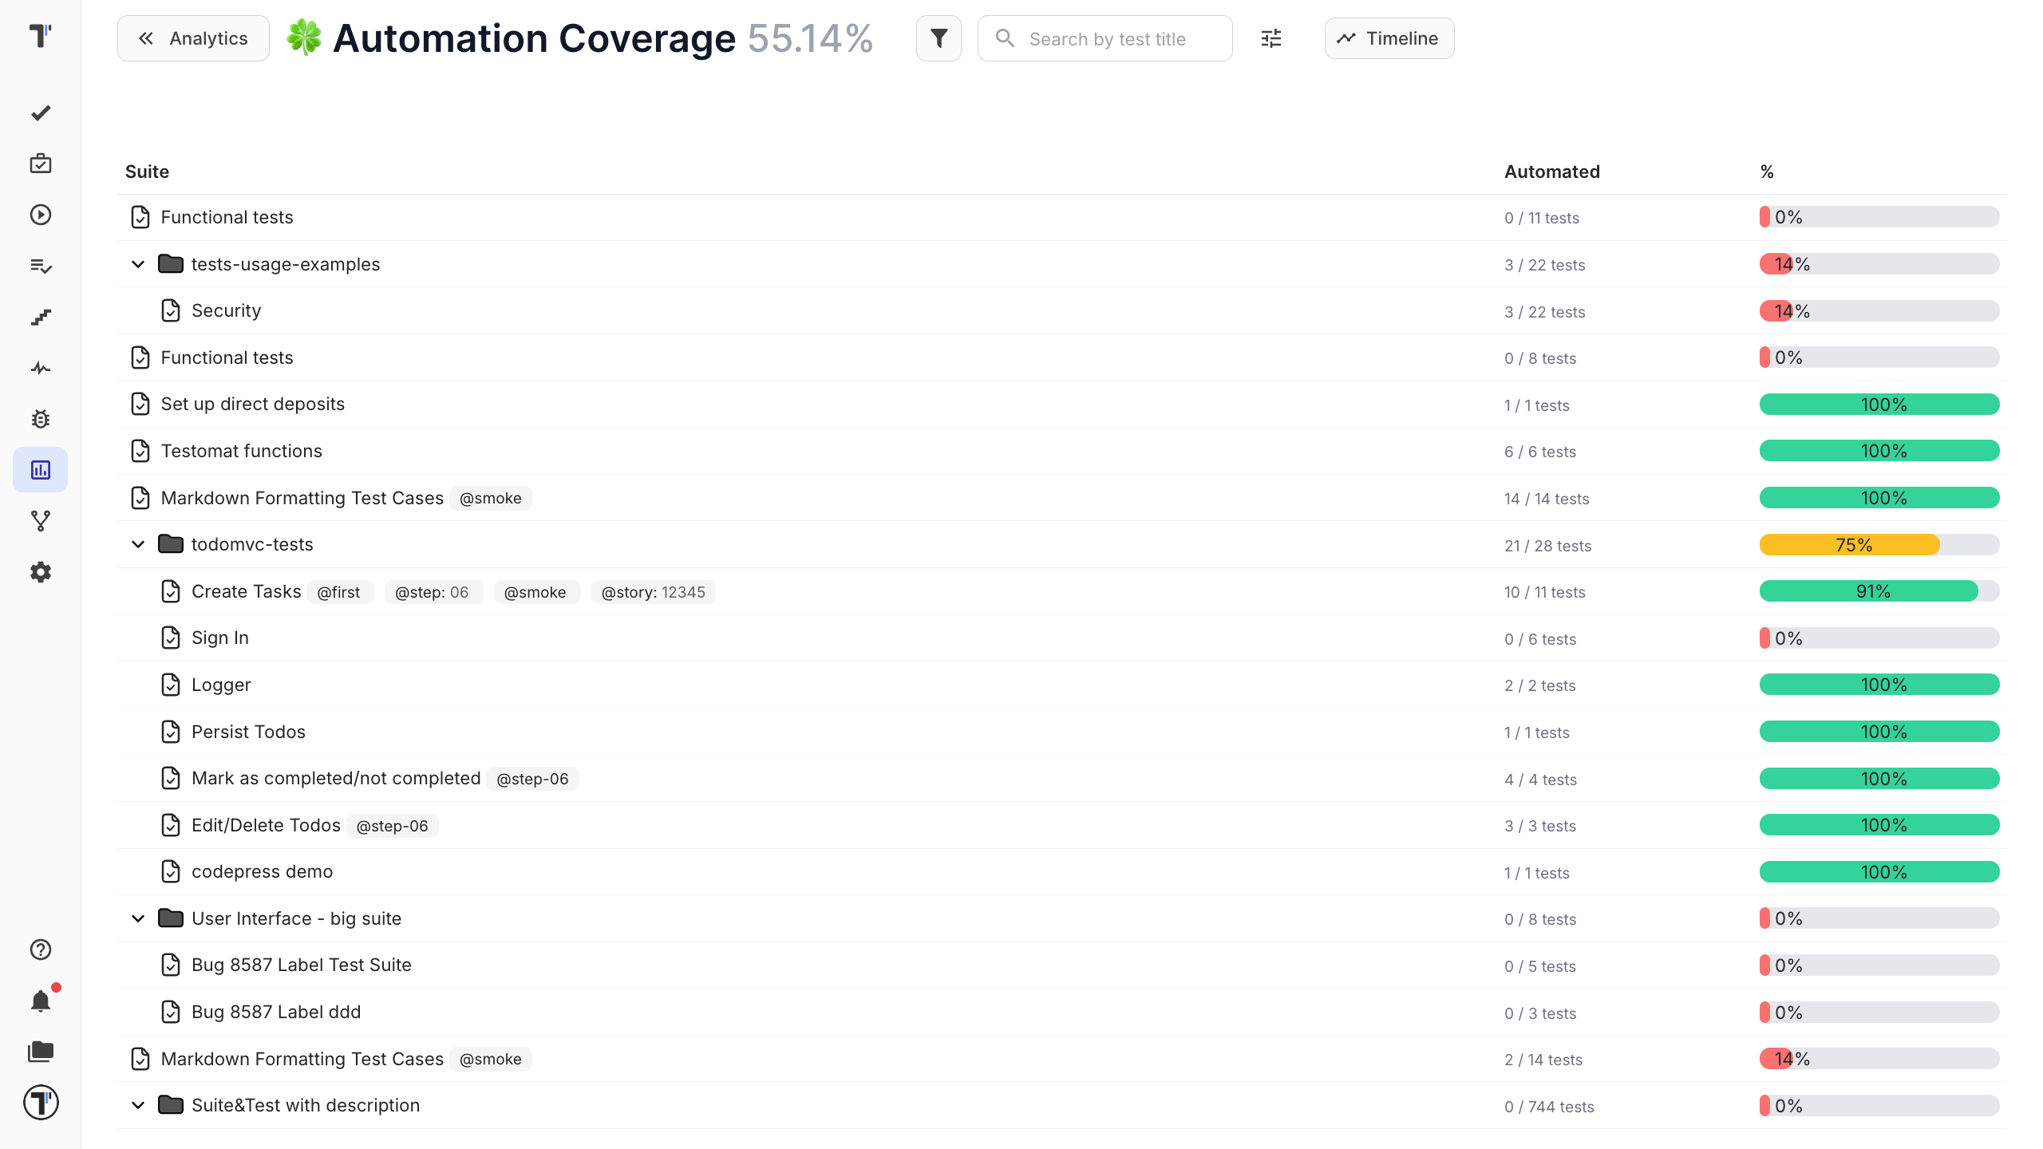Collapse the tests-usage-examples folder chevron
Screen dimensions: 2043x1149
click(138, 264)
